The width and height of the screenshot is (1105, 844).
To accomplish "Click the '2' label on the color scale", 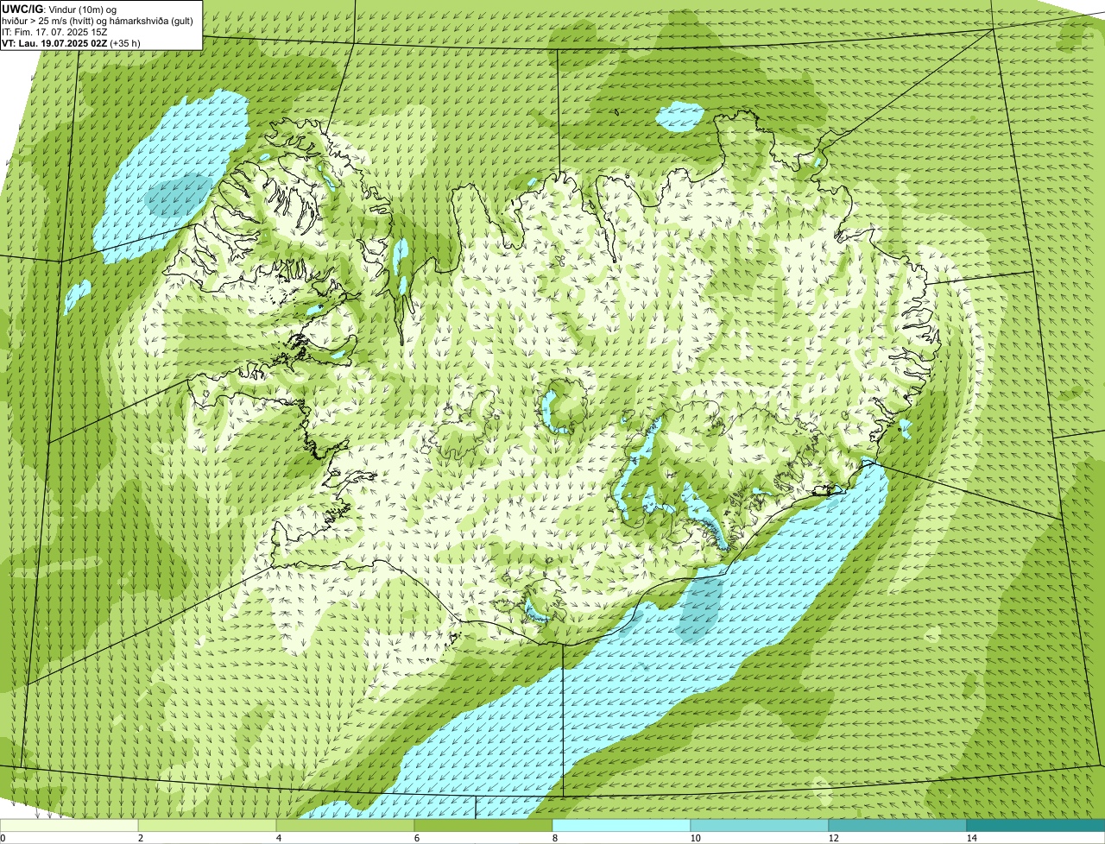I will pos(140,838).
